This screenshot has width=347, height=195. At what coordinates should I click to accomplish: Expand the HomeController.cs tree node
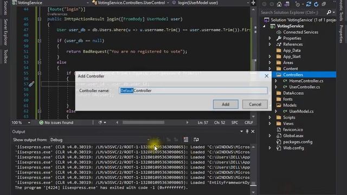point(276,81)
